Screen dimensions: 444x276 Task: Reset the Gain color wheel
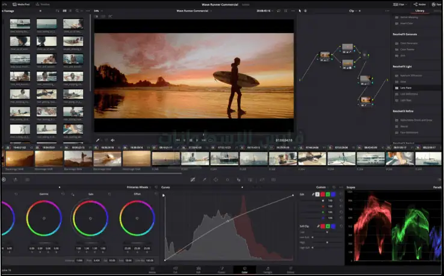[x=109, y=194]
